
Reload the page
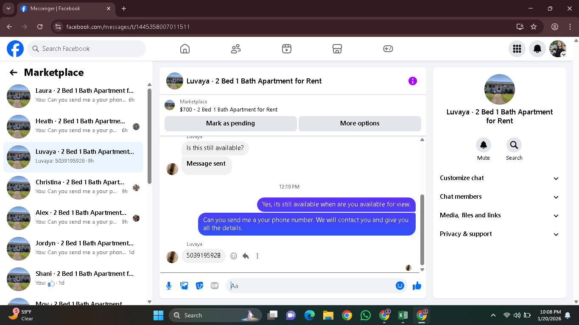point(40,27)
